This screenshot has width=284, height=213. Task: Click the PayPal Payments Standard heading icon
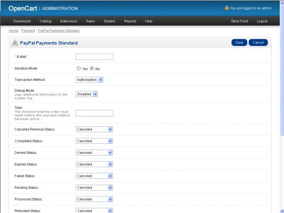(x=14, y=43)
